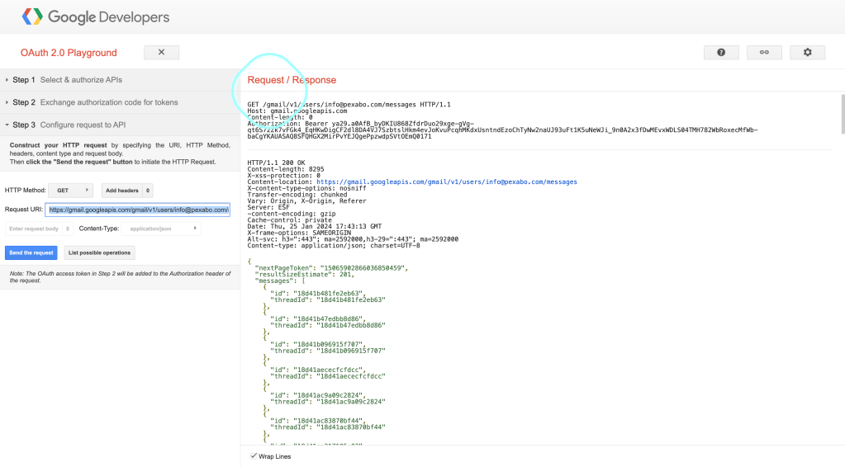Screen dimensions: 845x467
Task: Open the help question mark icon
Action: tap(721, 52)
